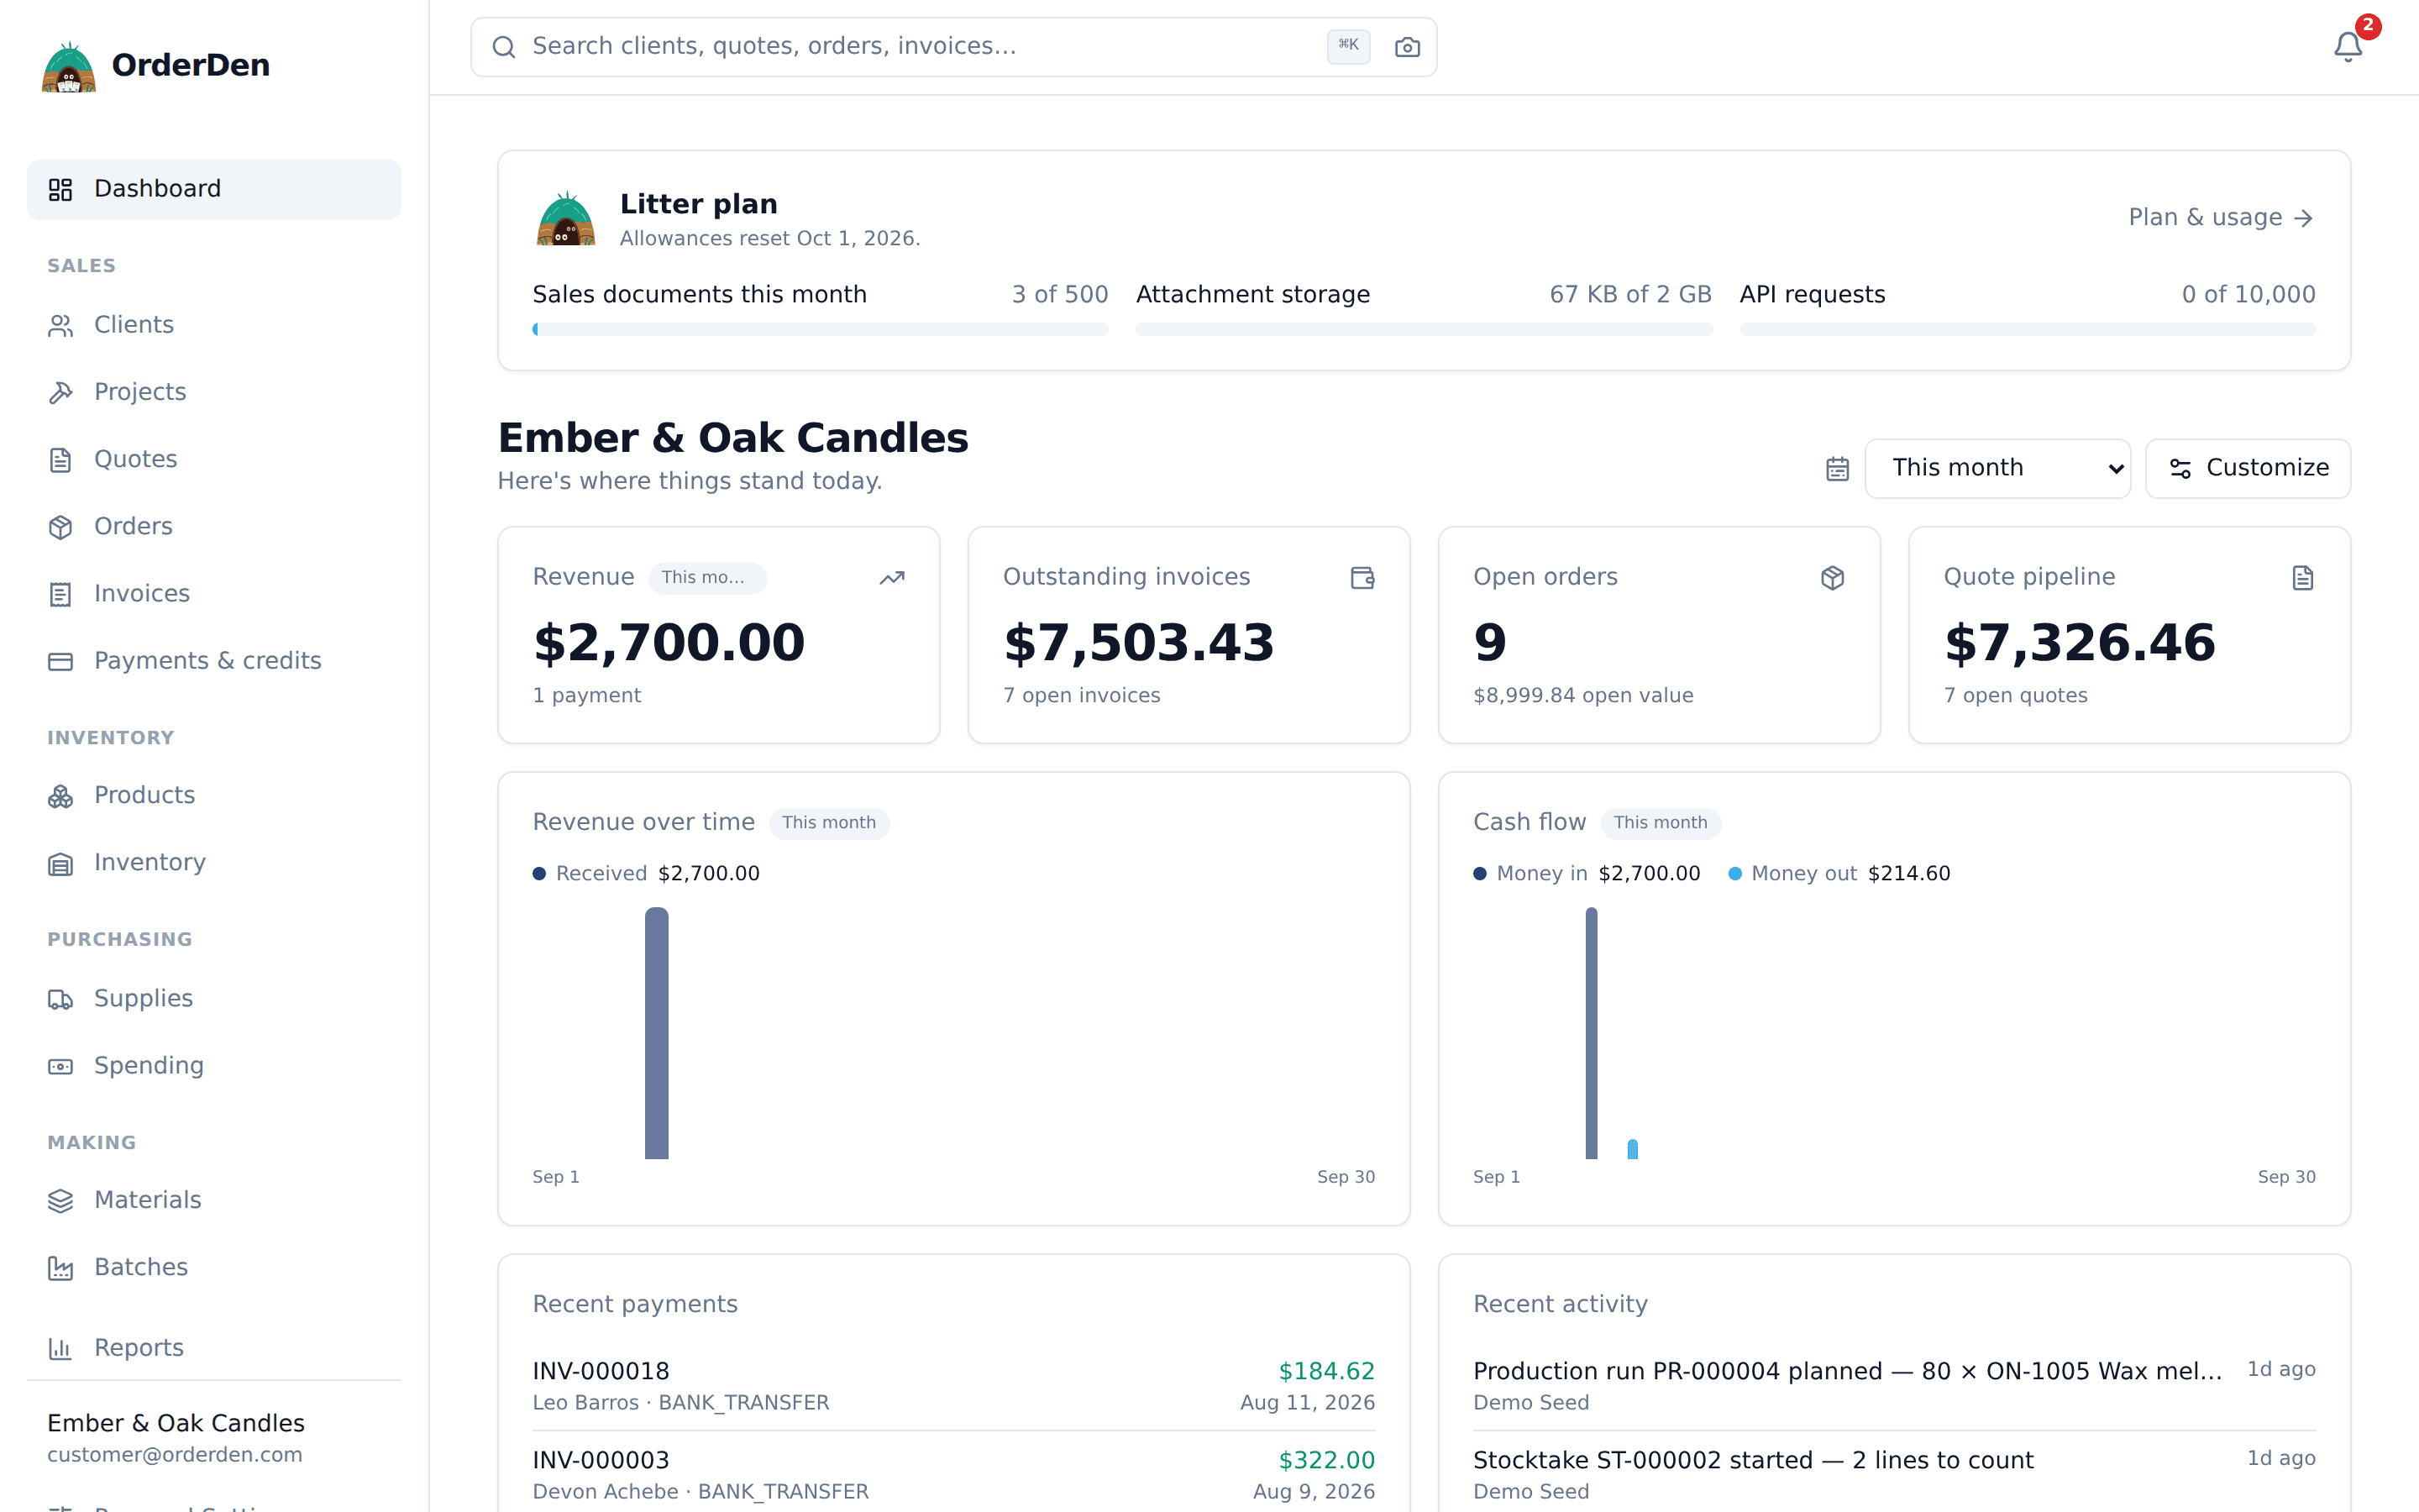Click the Outstanding invoices wallet icon
Screen dimensions: 2419x1512
[x=1362, y=578]
